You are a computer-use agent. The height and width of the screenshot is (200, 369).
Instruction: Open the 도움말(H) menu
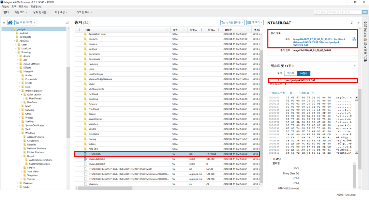coord(36,6)
